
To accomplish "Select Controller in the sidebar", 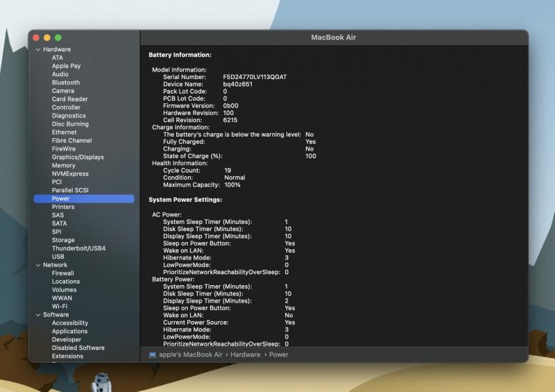I will click(x=66, y=108).
